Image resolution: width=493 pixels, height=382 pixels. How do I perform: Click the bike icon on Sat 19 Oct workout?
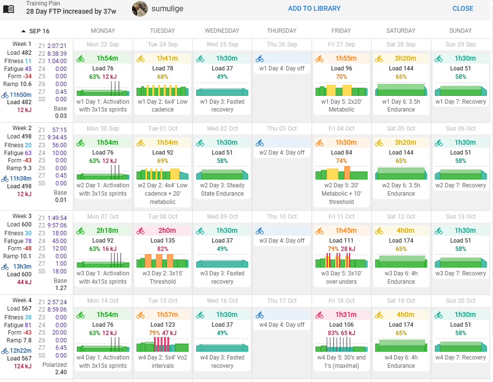(379, 315)
